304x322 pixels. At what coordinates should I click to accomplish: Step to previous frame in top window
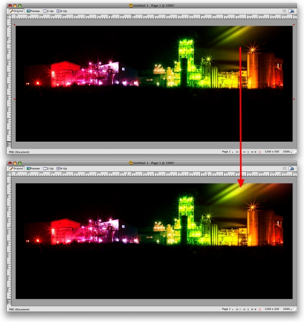(x=252, y=152)
